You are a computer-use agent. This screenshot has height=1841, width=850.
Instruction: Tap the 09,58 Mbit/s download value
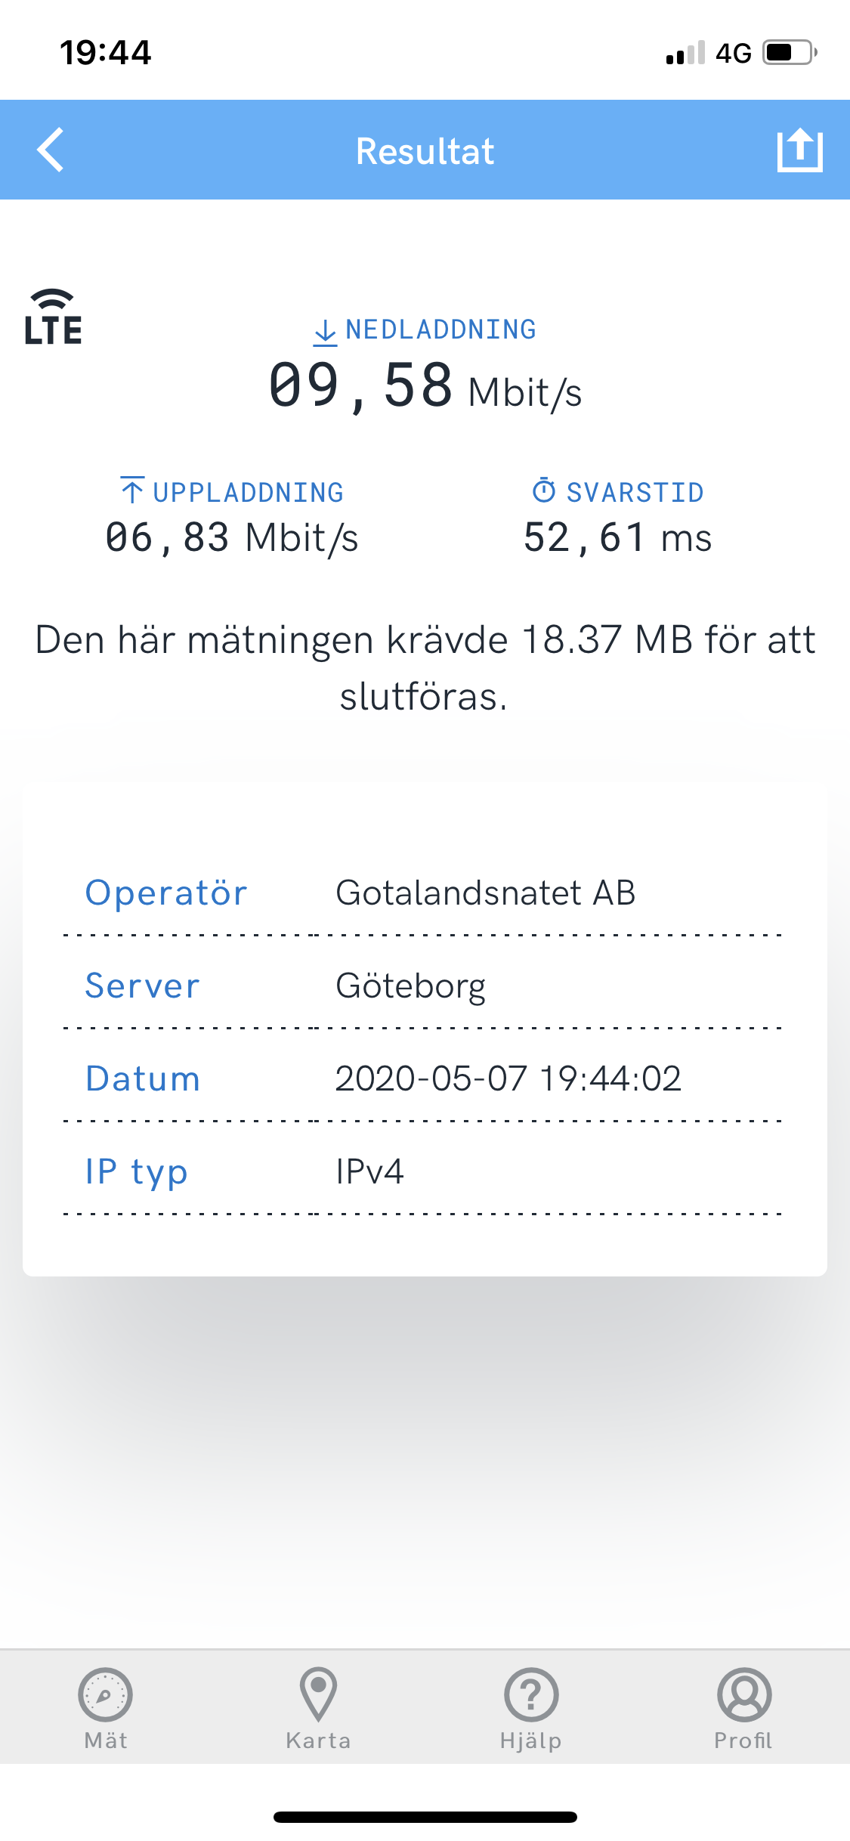(425, 386)
